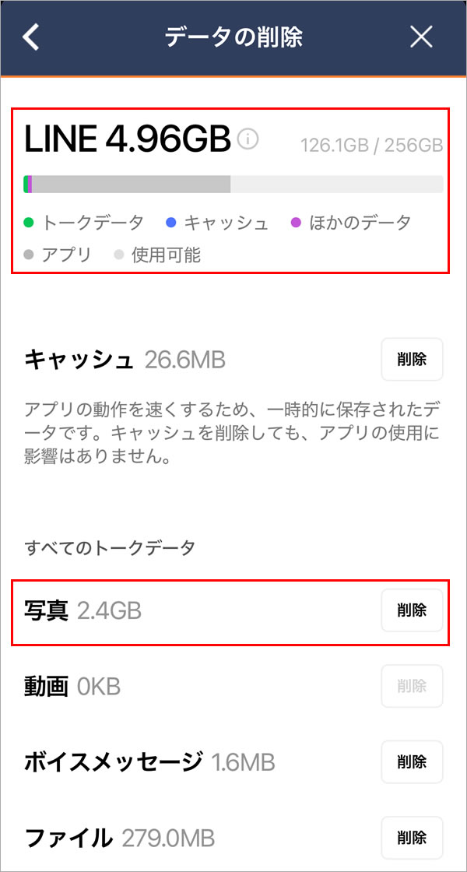
Task: Tap the green トークデータ legend dot
Action: pyautogui.click(x=29, y=223)
